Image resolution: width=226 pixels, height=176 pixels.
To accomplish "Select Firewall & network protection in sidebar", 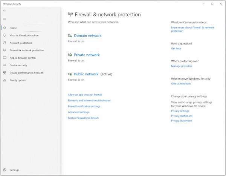I will 27,51.
